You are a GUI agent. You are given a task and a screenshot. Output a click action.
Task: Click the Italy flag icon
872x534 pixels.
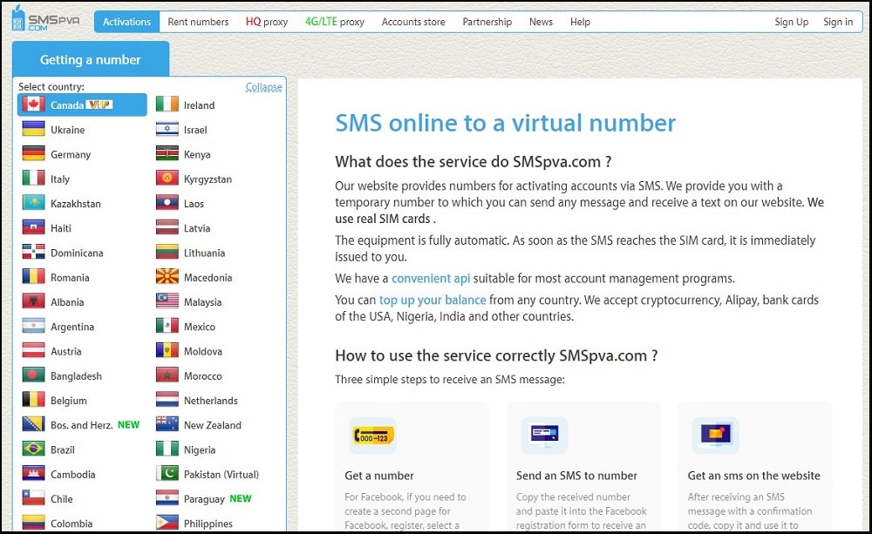(33, 178)
